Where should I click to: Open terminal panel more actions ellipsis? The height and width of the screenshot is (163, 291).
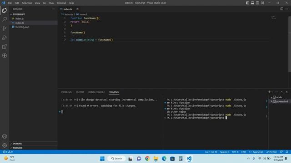277,92
